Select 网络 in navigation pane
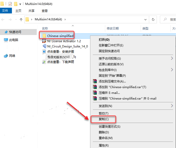The image size is (176, 148). pyautogui.click(x=12, y=56)
